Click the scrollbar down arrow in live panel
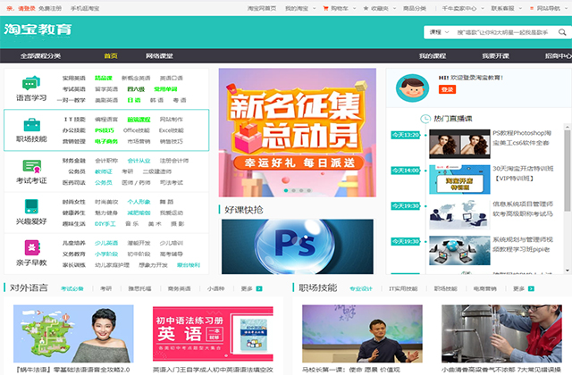The width and height of the screenshot is (572, 375). [568, 271]
